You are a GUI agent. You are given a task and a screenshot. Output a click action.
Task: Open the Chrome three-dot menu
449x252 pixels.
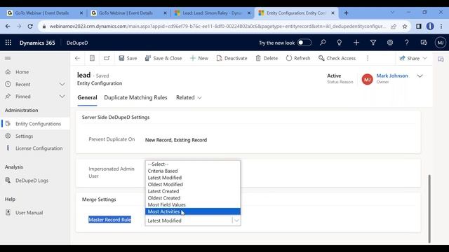click(441, 27)
